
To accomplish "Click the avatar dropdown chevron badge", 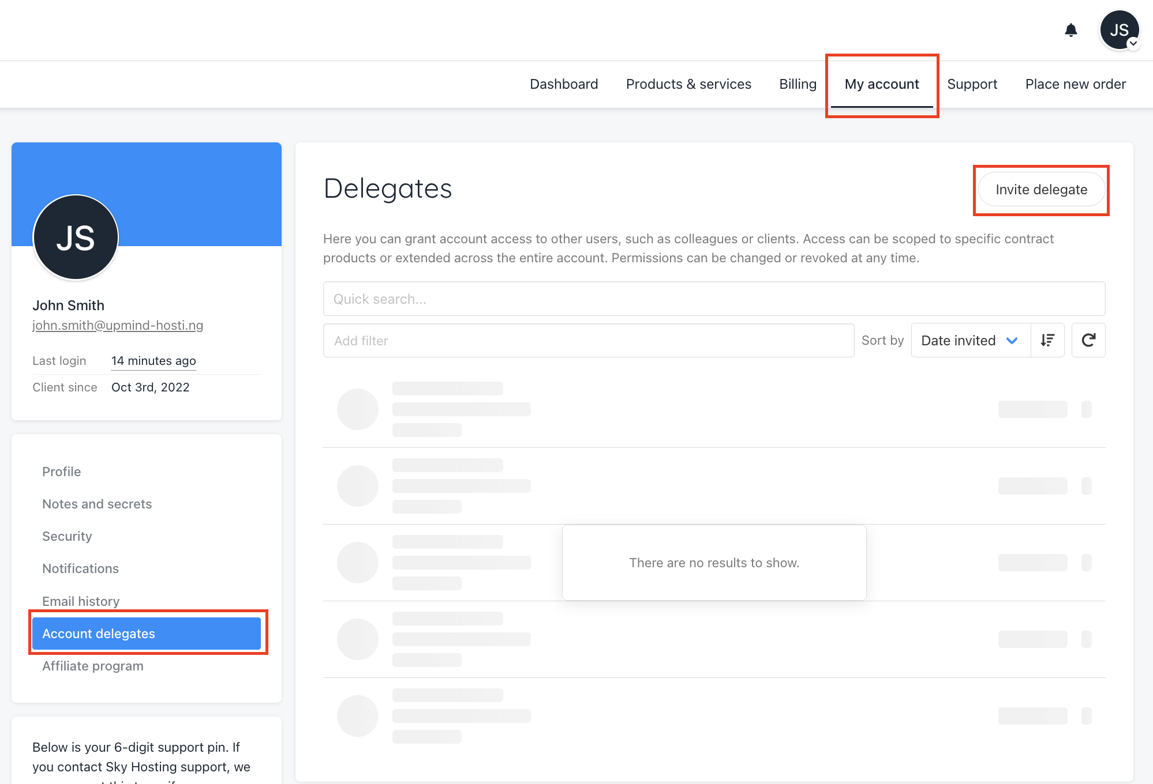I will click(x=1133, y=44).
